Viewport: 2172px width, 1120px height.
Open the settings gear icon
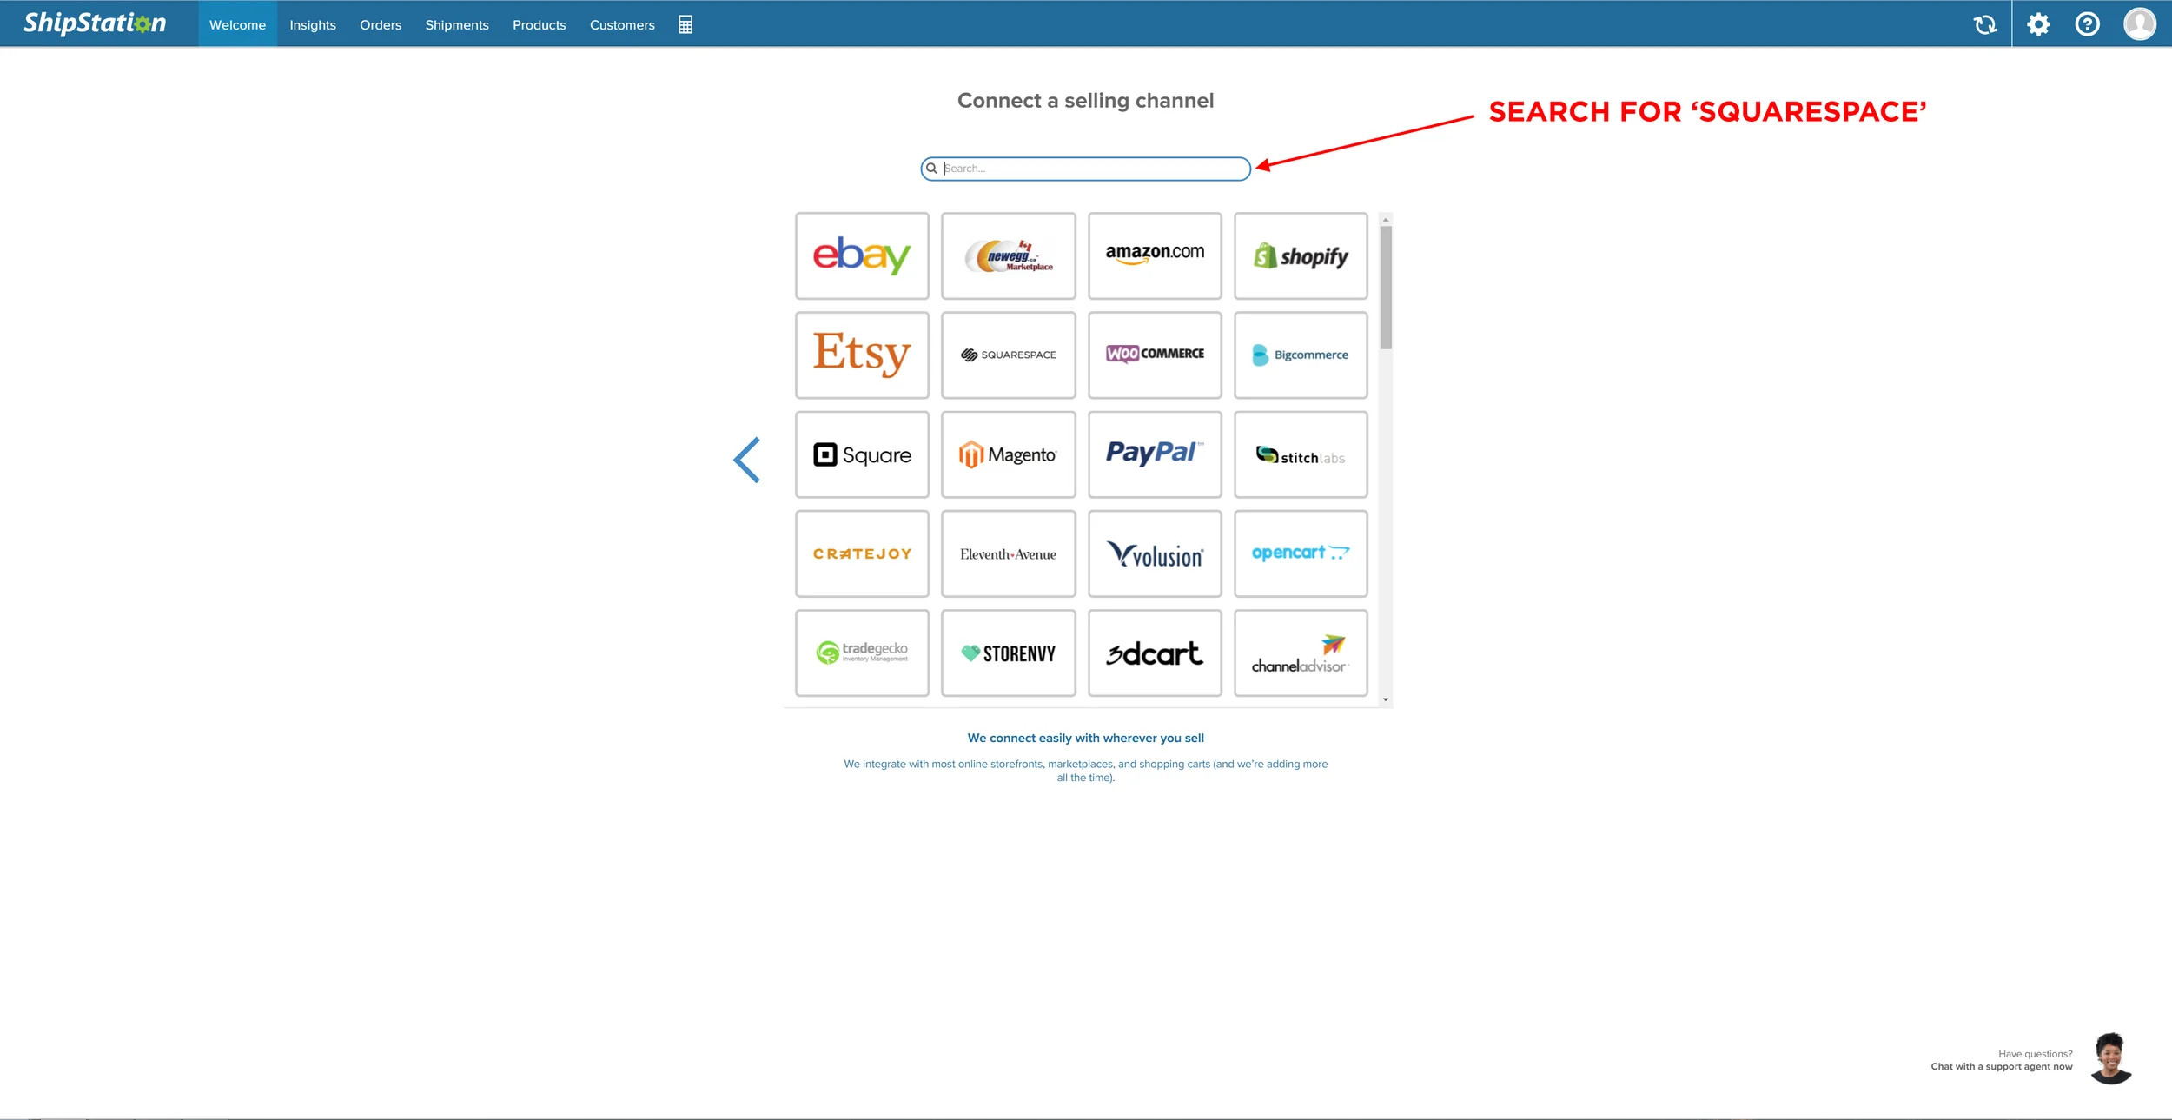2038,24
